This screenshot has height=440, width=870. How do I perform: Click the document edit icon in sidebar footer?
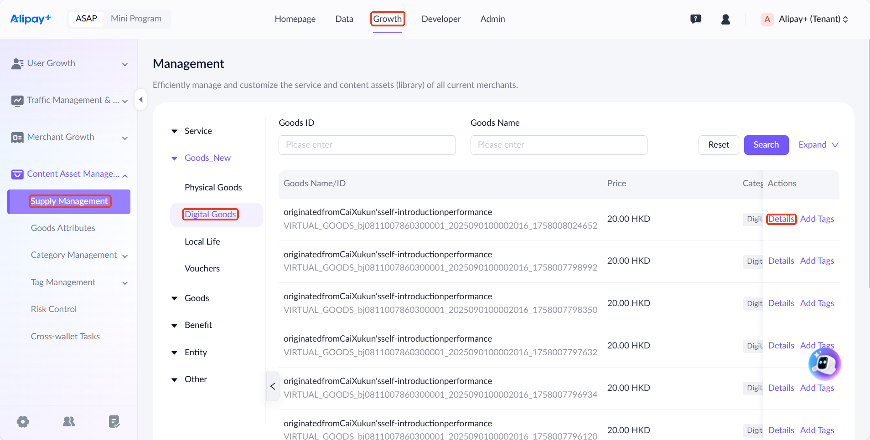click(114, 422)
